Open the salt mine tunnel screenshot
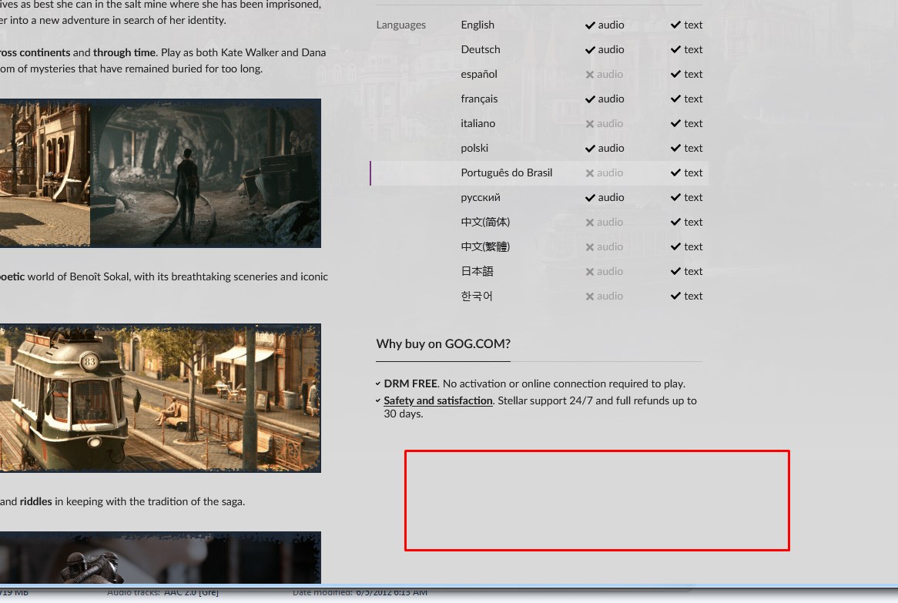898x603 pixels. tap(206, 173)
